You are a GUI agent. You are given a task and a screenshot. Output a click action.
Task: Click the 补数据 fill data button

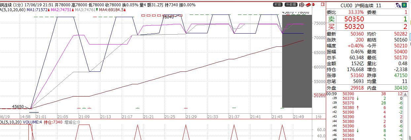[290, 5]
